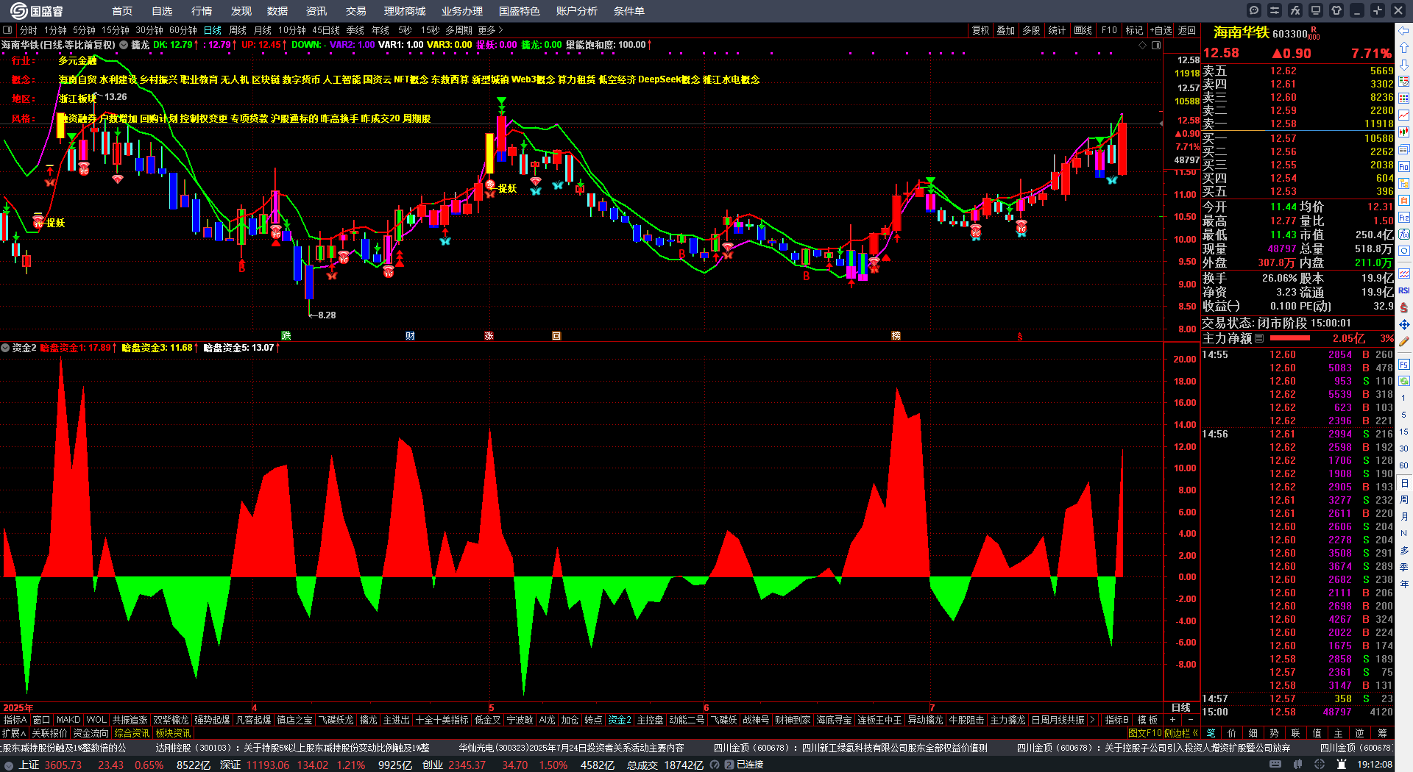
Task: Collapse the sidebar with 侧边栏《
Action: [1181, 733]
